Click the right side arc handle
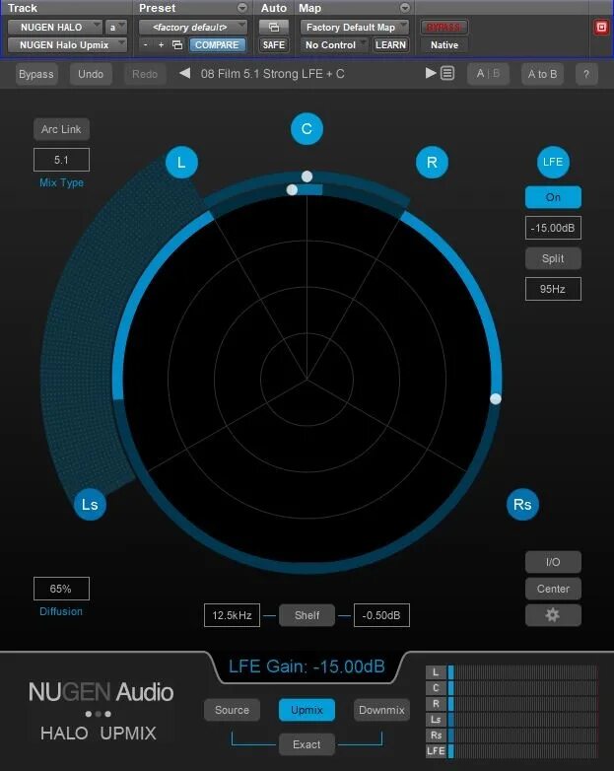614x771 pixels. tap(496, 398)
